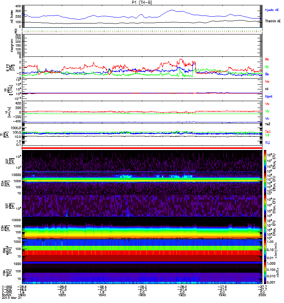Click the "0.001" tick on nT colorbar
The height and width of the screenshot is (303, 284).
click(x=271, y=282)
